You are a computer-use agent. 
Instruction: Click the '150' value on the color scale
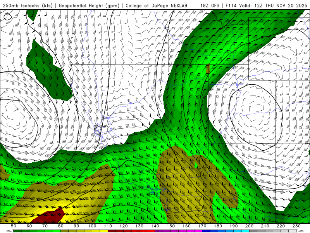[170, 226]
